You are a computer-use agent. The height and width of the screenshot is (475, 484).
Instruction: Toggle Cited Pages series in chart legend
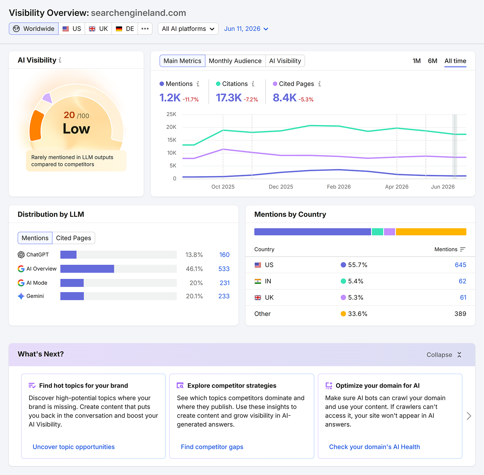point(293,84)
